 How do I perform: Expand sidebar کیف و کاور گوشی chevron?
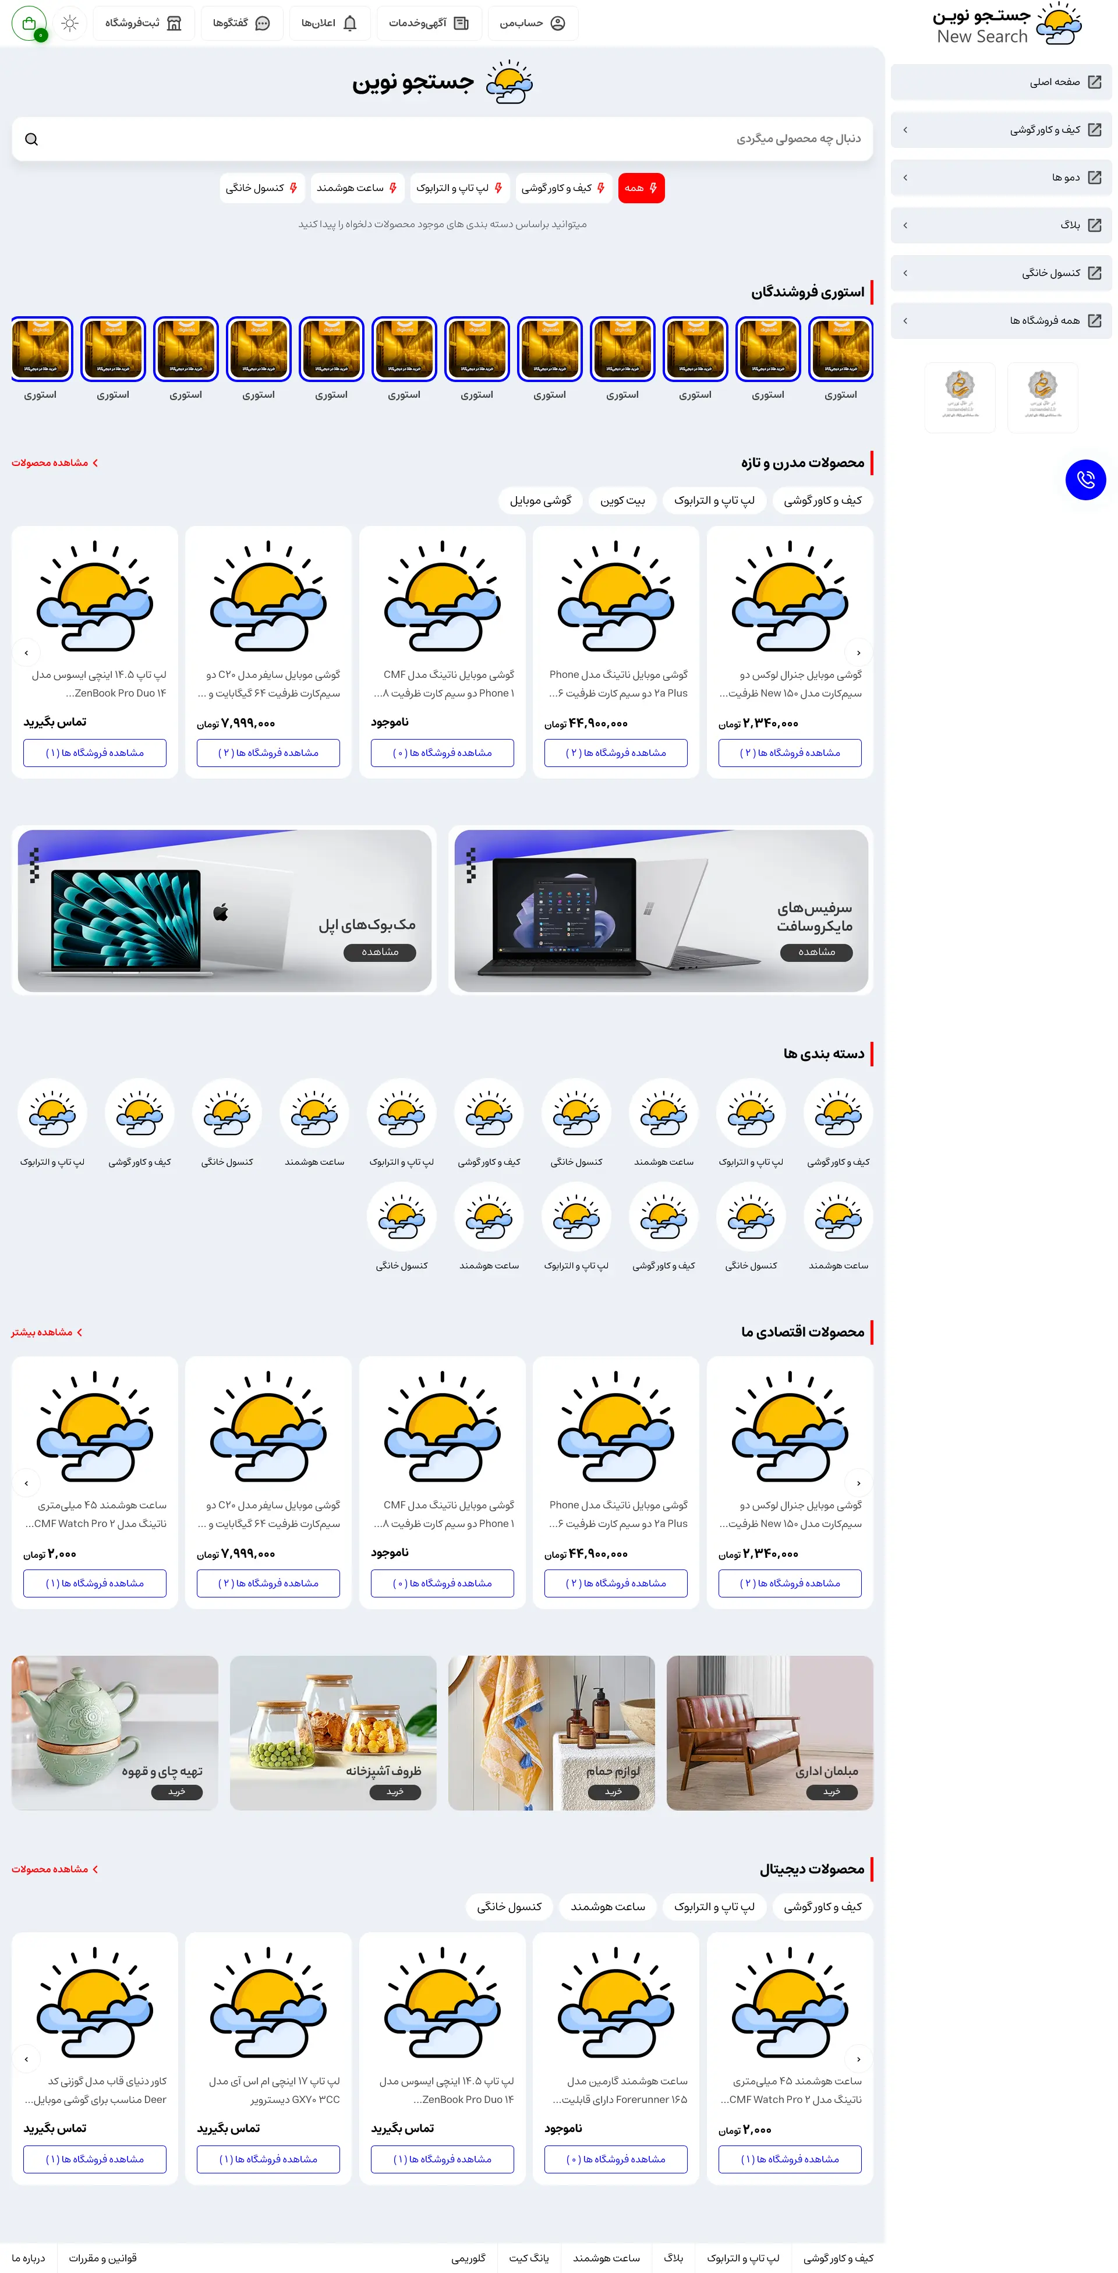point(905,130)
